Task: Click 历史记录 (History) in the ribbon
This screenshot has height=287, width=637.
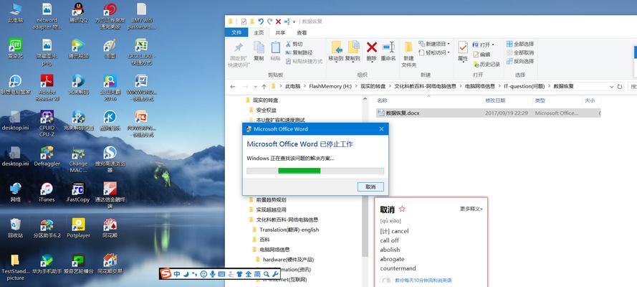Action: (x=487, y=65)
